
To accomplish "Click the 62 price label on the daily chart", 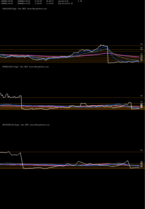I will (141, 44).
